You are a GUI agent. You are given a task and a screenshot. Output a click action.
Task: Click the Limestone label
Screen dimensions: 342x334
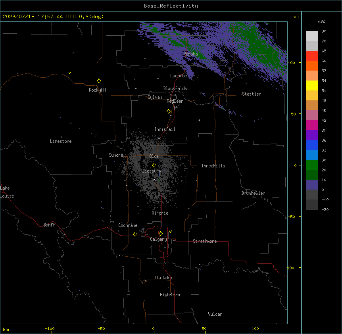[61, 141]
